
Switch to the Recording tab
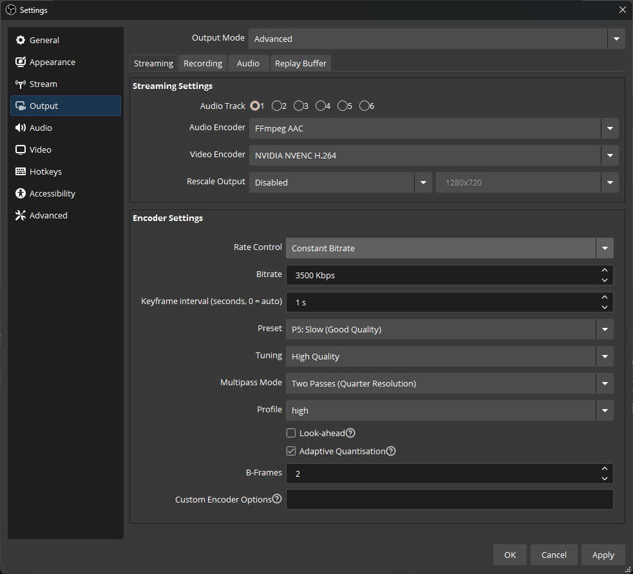[x=203, y=63]
